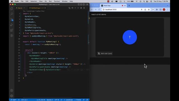Open the Selection menu
Screen dimensions: 179x101
(x=34, y=1)
